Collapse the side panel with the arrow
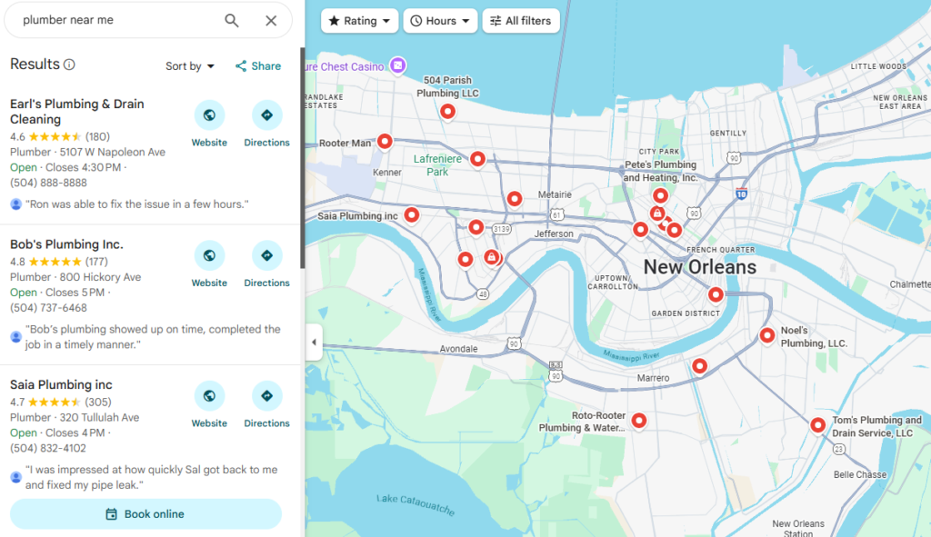The width and height of the screenshot is (931, 537). [x=314, y=342]
